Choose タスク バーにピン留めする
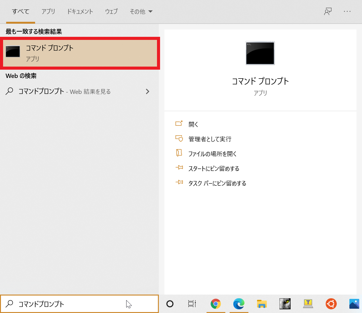Image resolution: width=362 pixels, height=313 pixels. tap(217, 183)
